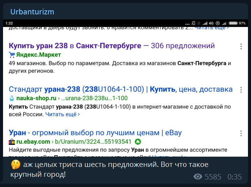This screenshot has width=251, height=187.
Task: Click the Яндекс.Маркет shopping cart icon
Action: click(x=12, y=55)
